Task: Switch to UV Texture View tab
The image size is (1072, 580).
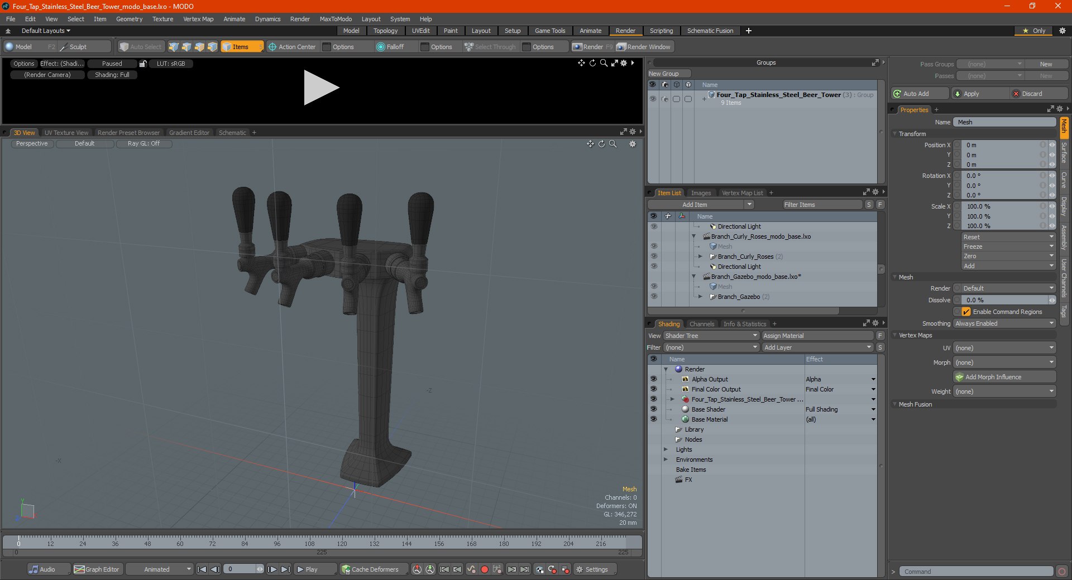Action: pos(66,133)
